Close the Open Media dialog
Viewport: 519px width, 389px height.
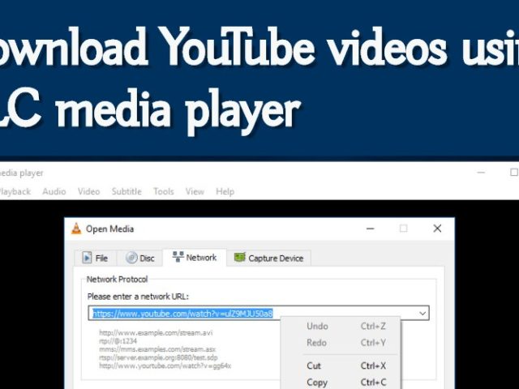(437, 229)
